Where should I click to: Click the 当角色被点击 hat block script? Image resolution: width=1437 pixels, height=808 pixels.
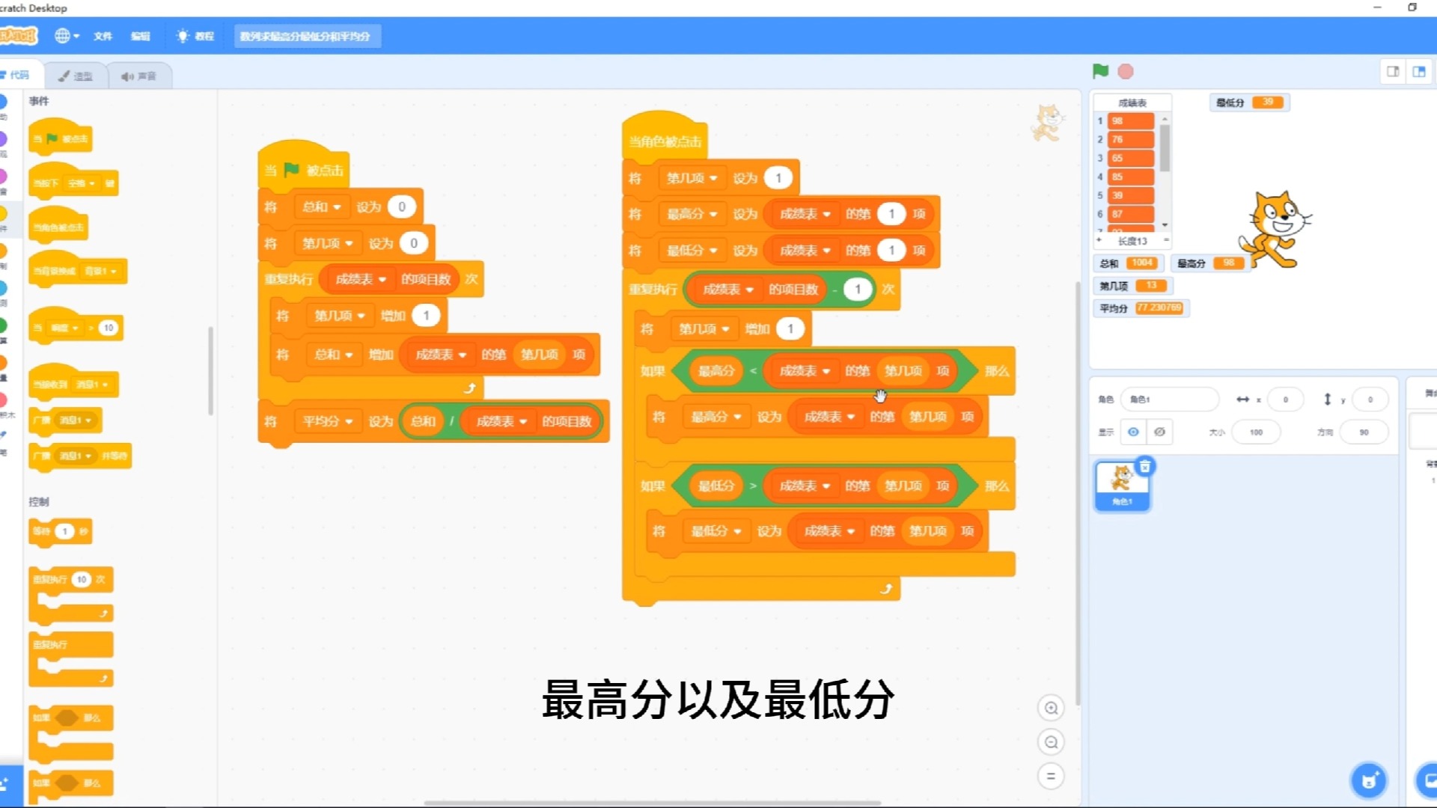coord(665,141)
